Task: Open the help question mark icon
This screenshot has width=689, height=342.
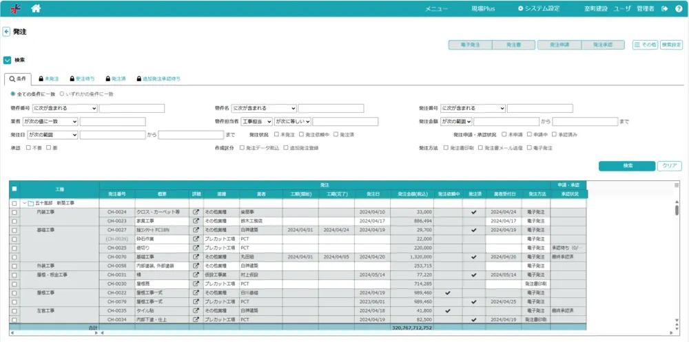Action: (679, 9)
